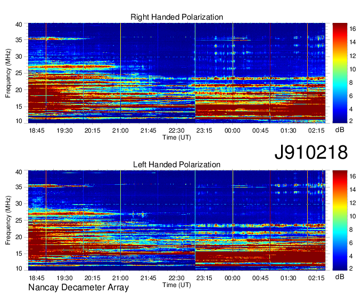Click 00:45 tick on Right Handed plot
The width and height of the screenshot is (362, 294).
pyautogui.click(x=260, y=130)
